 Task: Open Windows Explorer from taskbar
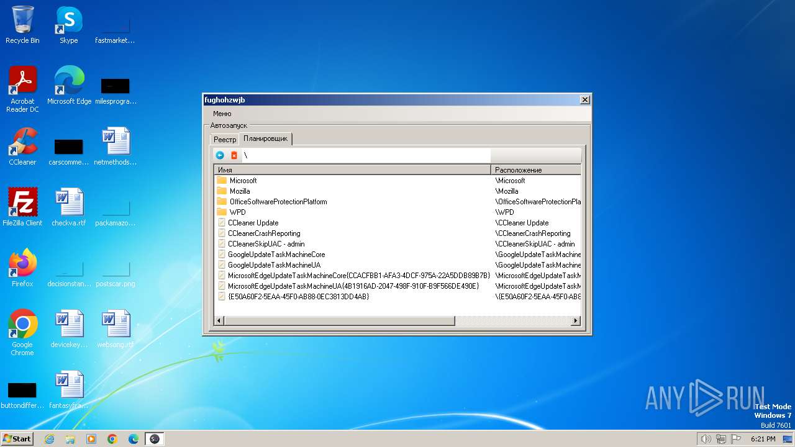click(70, 439)
